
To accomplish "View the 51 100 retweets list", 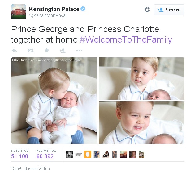I will (20, 154).
